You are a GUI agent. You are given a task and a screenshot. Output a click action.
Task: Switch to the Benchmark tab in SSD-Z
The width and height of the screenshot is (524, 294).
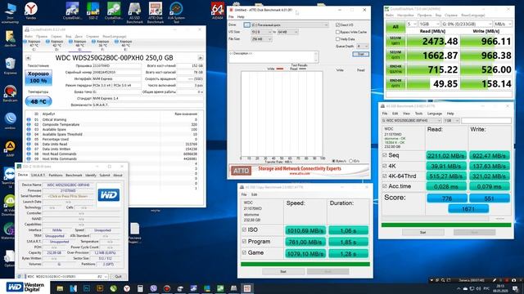pos(74,175)
